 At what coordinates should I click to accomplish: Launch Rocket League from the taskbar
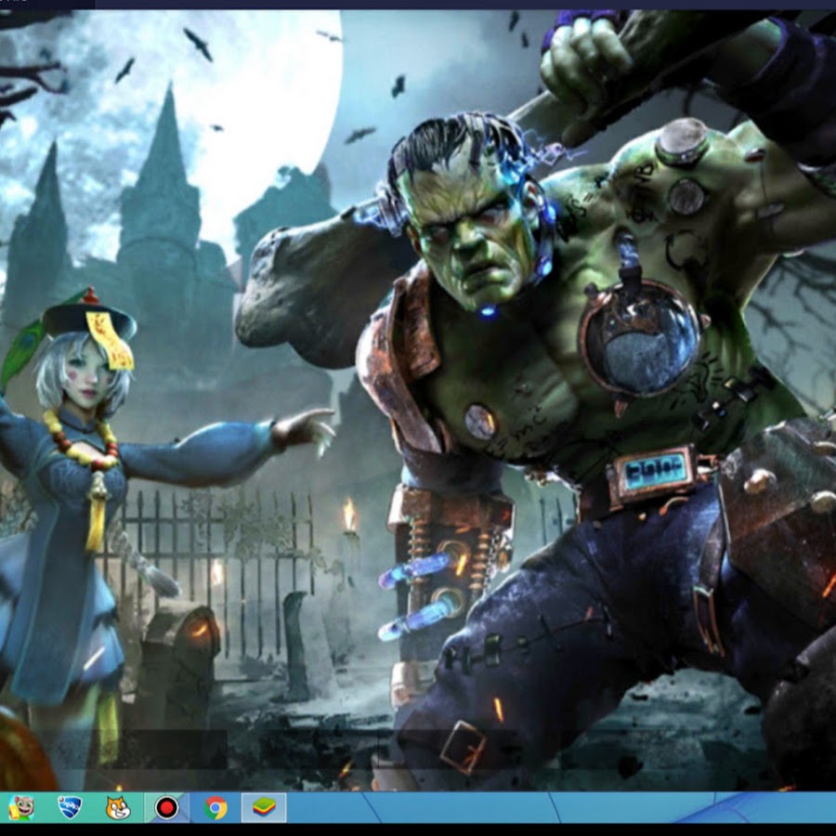click(x=70, y=808)
